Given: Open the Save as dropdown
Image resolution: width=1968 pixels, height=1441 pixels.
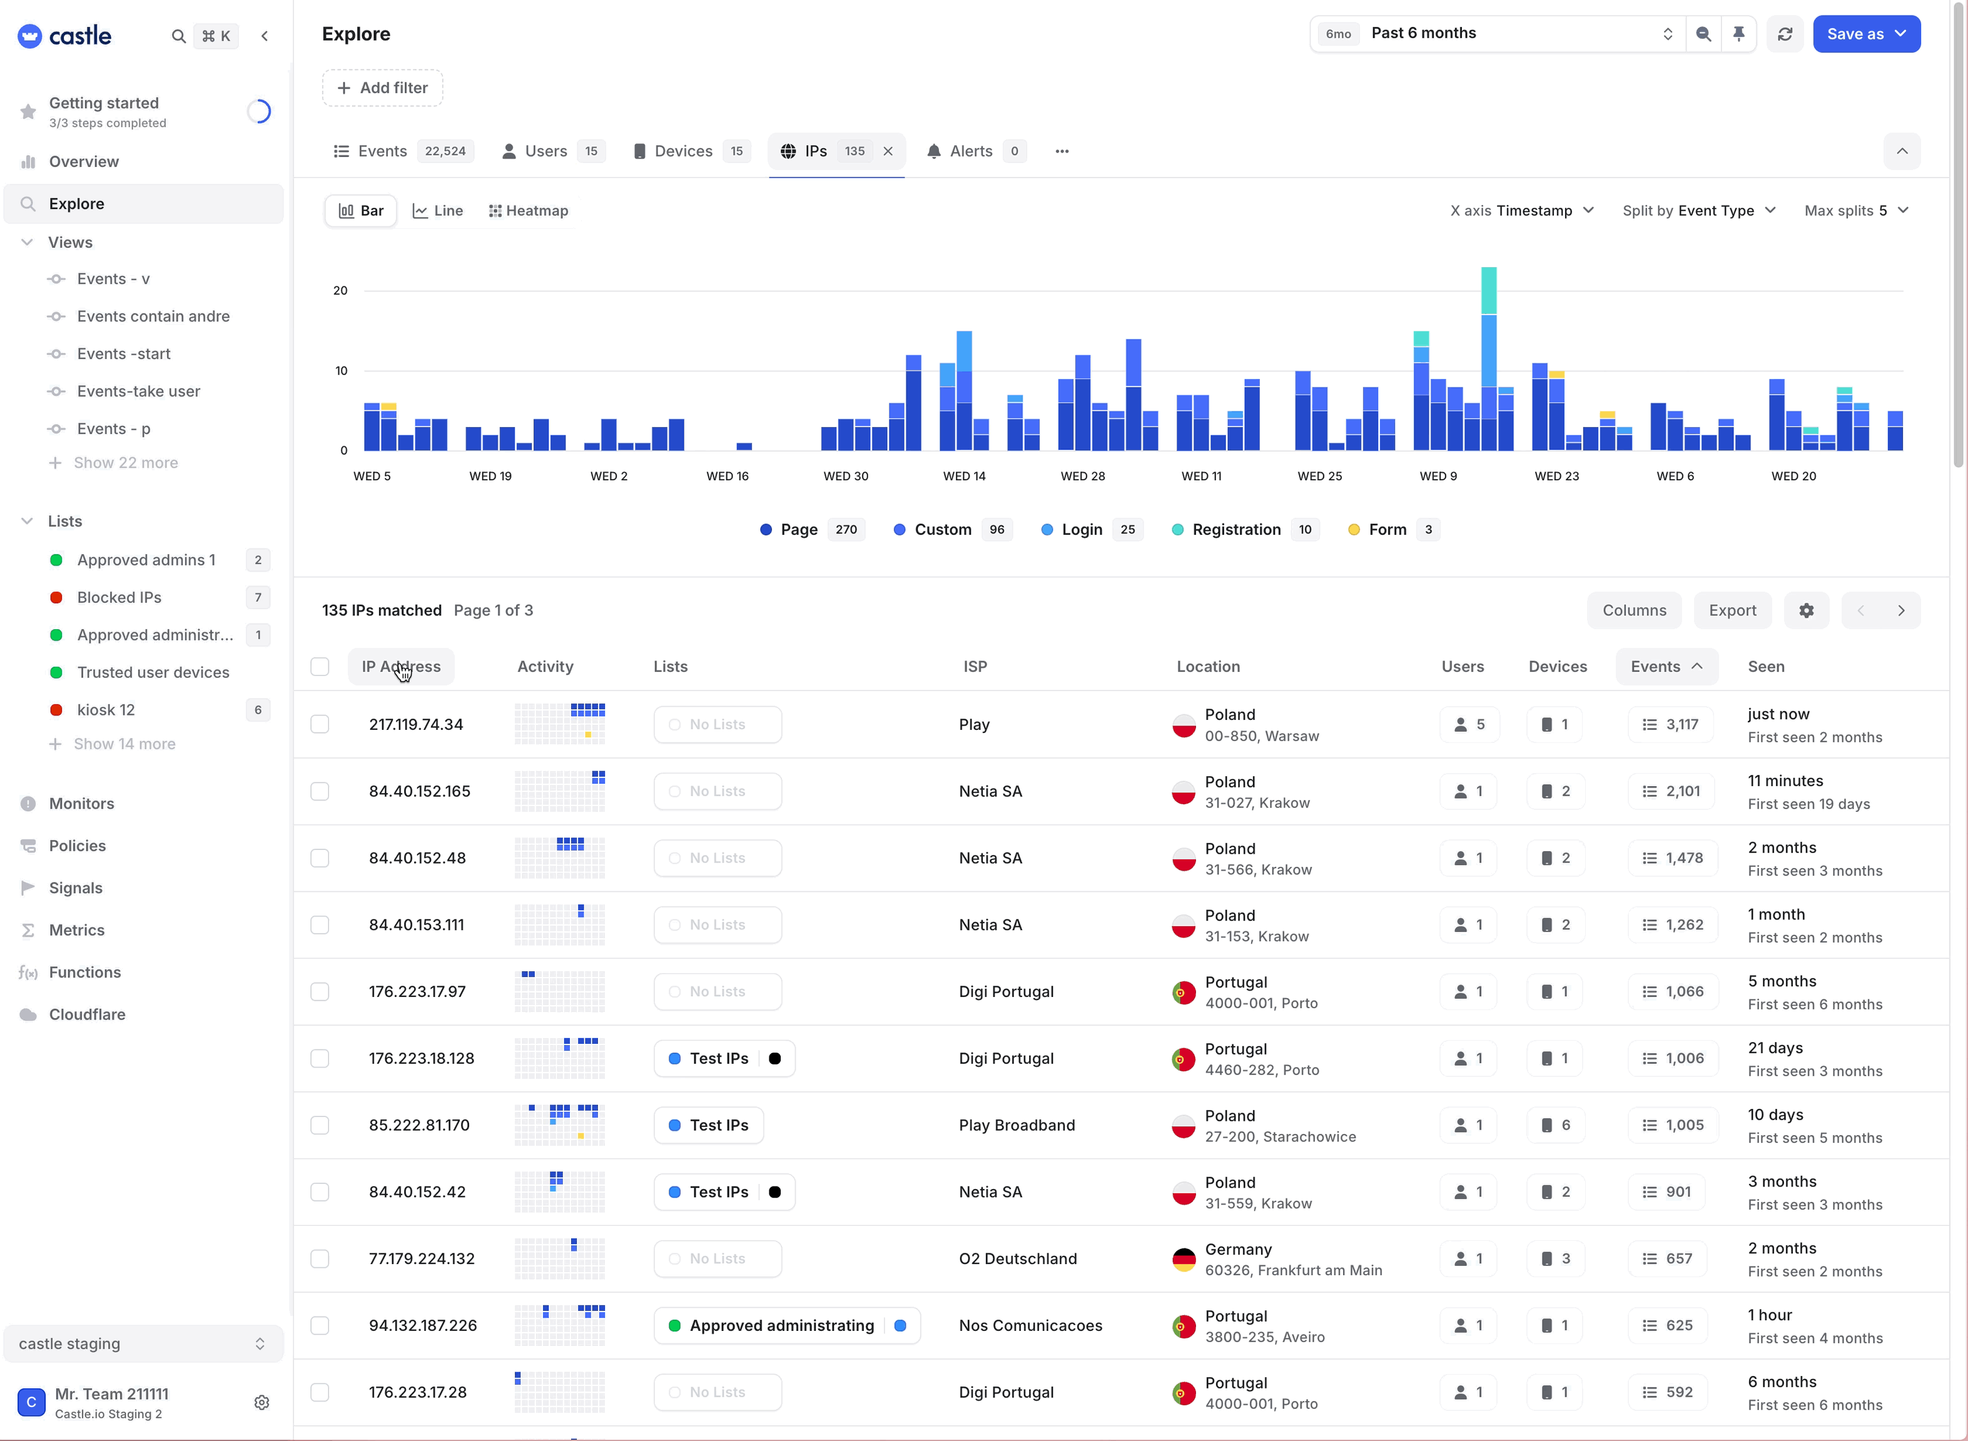Looking at the screenshot, I should pyautogui.click(x=1866, y=34).
